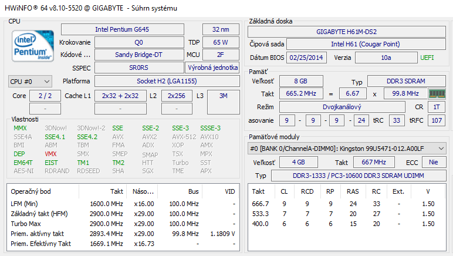The height and width of the screenshot is (256, 453).
Task: Select the 32 nm process field
Action: pyautogui.click(x=221, y=29)
